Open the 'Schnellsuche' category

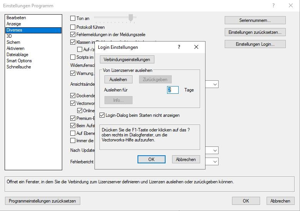point(18,67)
